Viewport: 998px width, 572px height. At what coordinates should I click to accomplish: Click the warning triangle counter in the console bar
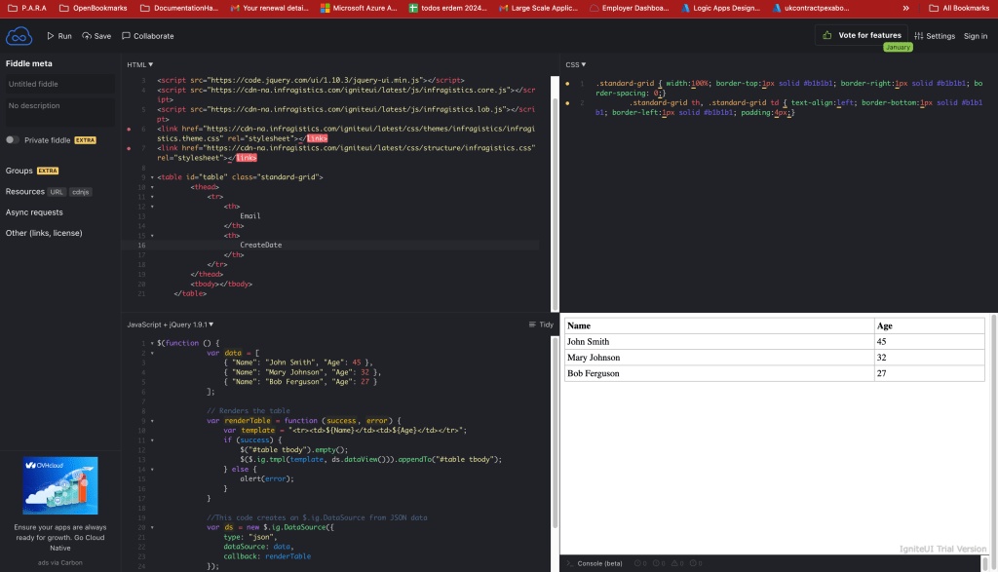pos(678,563)
